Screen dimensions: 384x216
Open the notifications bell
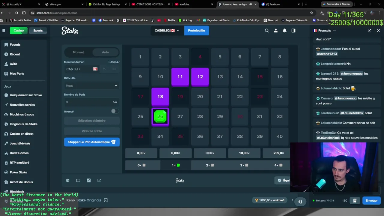click(x=284, y=31)
